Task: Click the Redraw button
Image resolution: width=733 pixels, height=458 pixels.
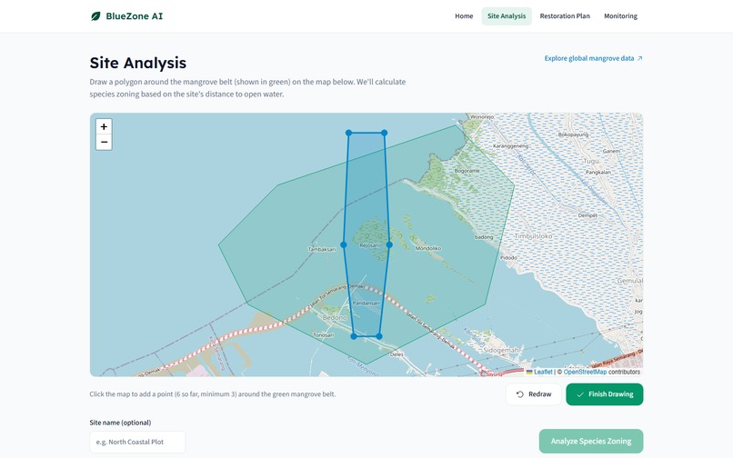Action: [x=534, y=394]
